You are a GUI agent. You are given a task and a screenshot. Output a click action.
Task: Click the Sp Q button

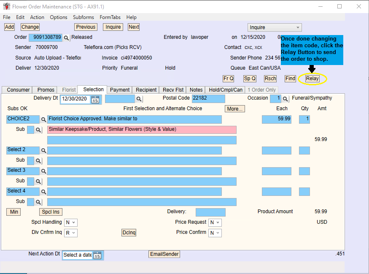pos(250,79)
